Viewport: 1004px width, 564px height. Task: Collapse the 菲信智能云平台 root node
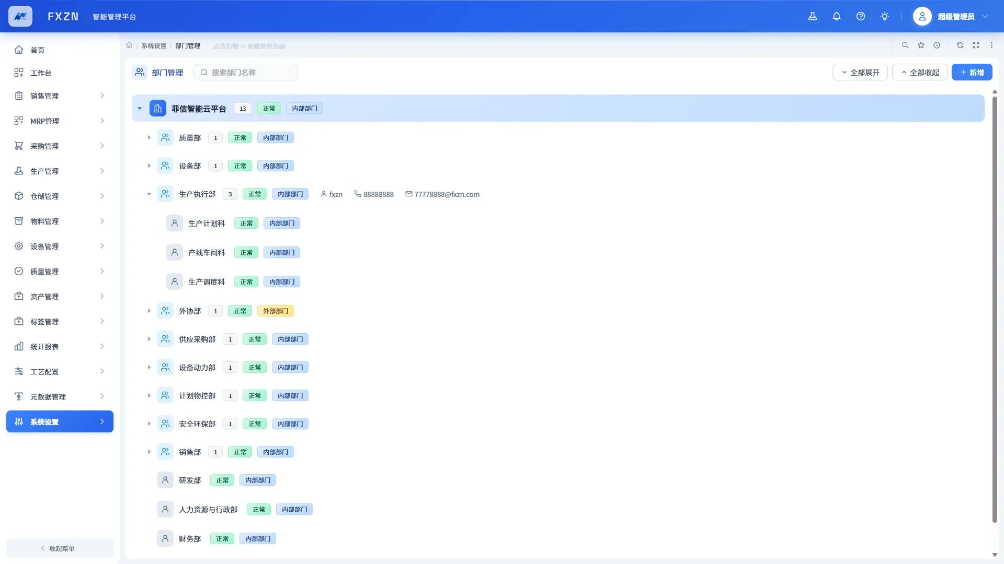coord(140,109)
